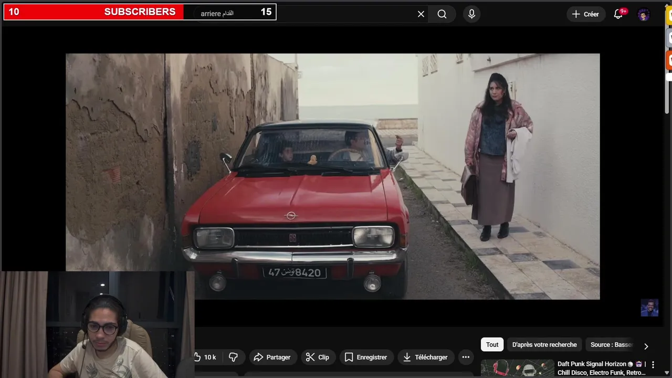The height and width of the screenshot is (378, 672).
Task: Click the channel watermark in the video corner
Action: tap(649, 308)
